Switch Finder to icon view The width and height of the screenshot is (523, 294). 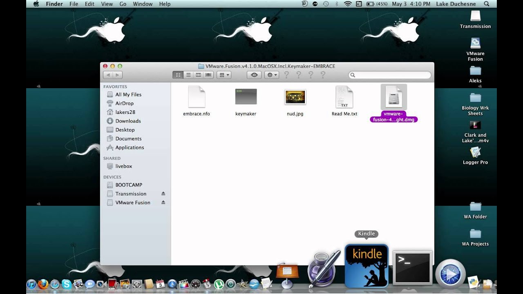click(178, 75)
